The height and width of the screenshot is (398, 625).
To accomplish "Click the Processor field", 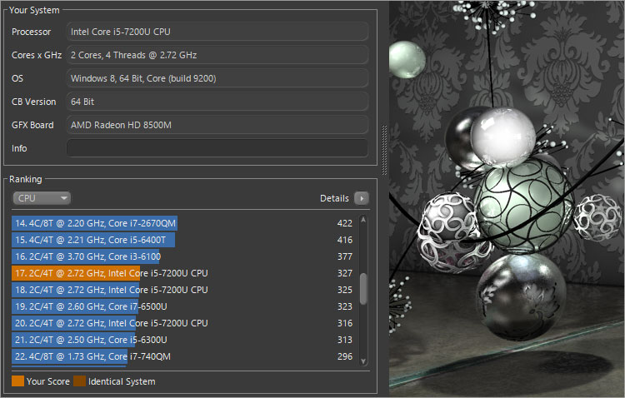I will pos(217,32).
